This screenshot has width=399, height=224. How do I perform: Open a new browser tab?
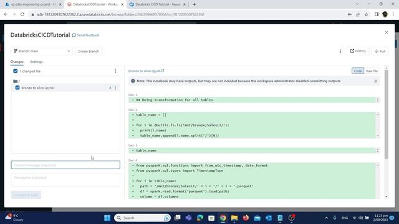coord(194,4)
